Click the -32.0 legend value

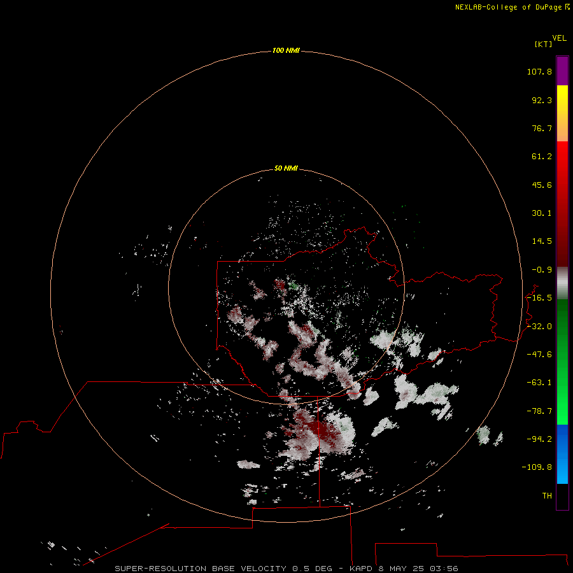[539, 327]
